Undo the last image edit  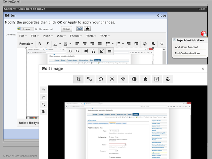click(43, 89)
